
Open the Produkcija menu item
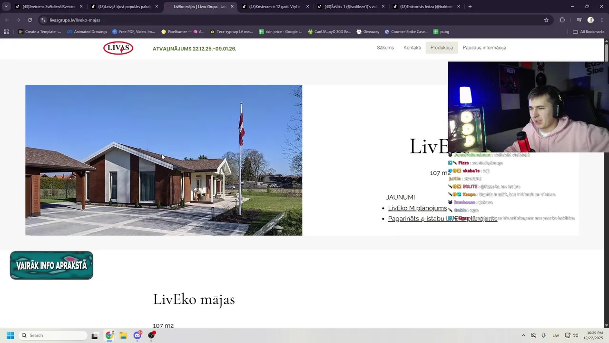442,48
